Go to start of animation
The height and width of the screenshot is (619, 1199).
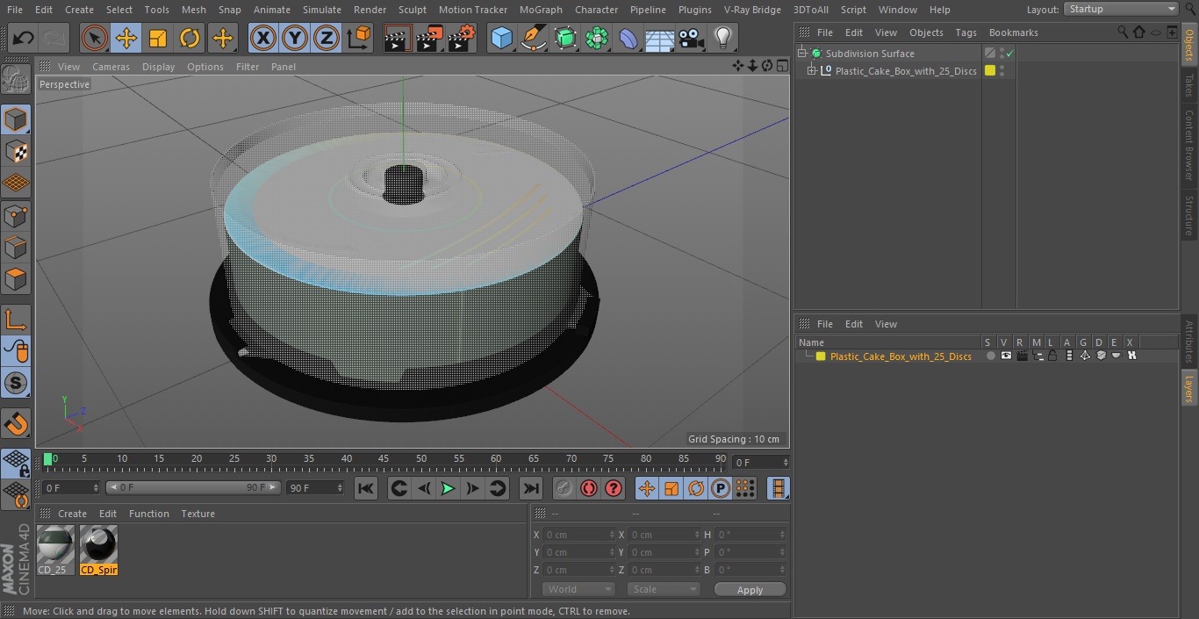click(366, 488)
